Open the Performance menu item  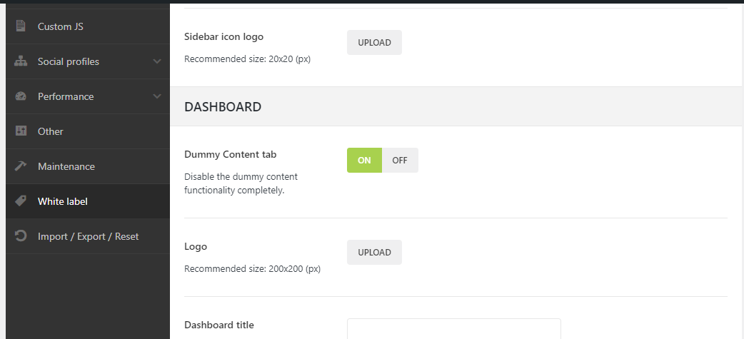[66, 96]
